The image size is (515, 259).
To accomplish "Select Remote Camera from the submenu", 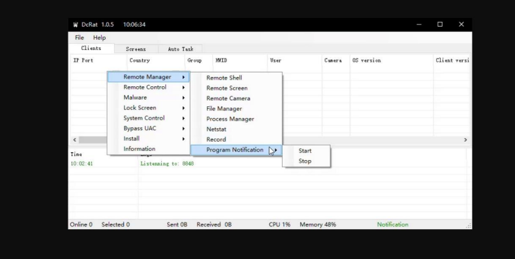I will [x=236, y=98].
